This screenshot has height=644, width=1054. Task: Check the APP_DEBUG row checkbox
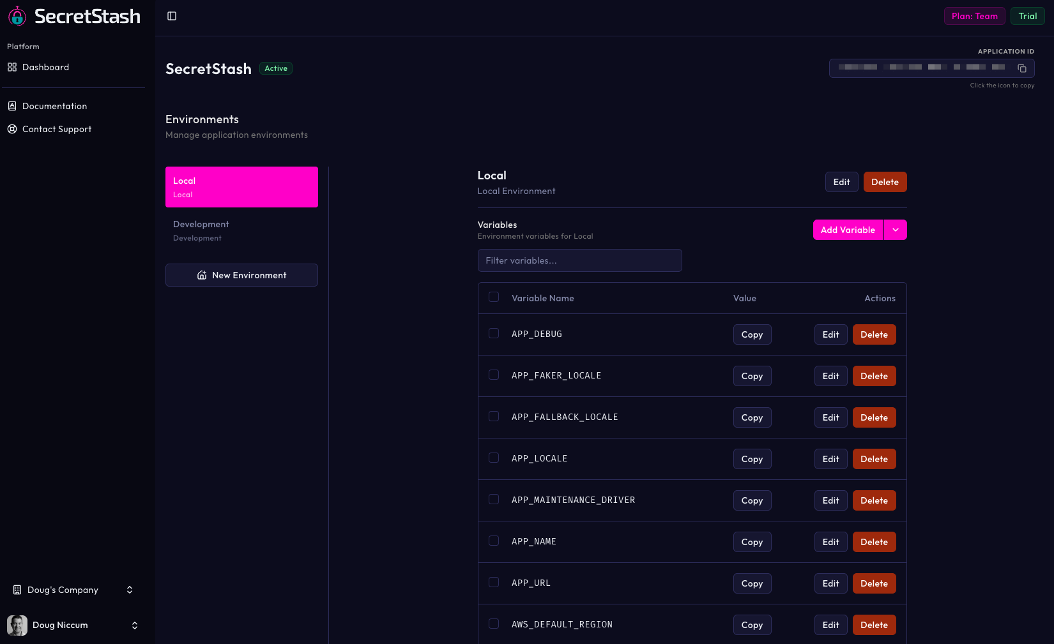(494, 333)
